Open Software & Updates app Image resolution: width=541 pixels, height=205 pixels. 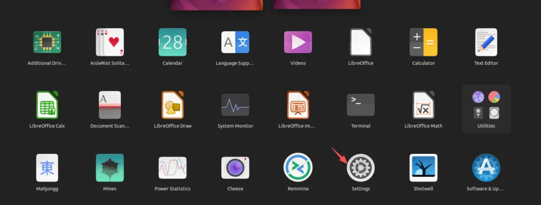486,168
